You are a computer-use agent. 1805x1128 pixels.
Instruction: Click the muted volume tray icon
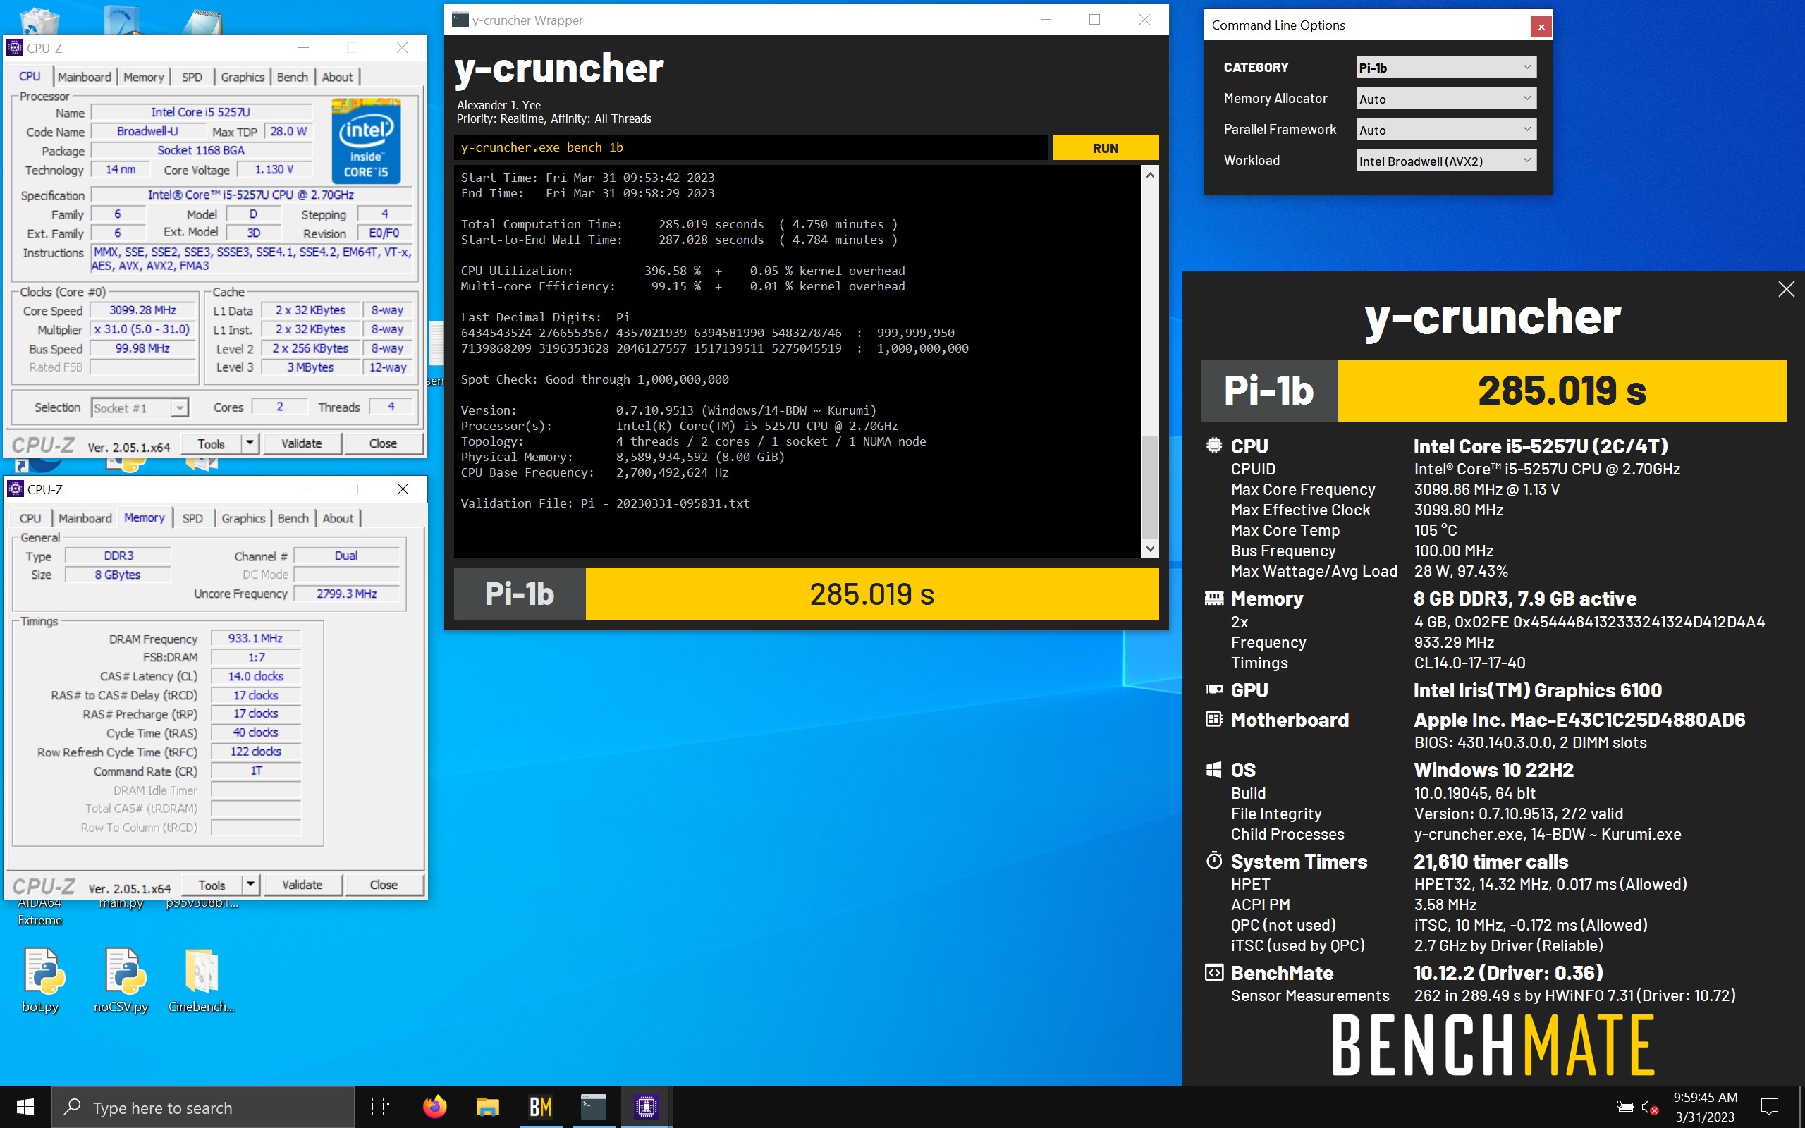1650,1107
